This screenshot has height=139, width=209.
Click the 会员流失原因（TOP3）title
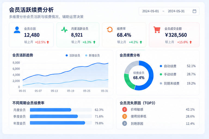[137, 103]
